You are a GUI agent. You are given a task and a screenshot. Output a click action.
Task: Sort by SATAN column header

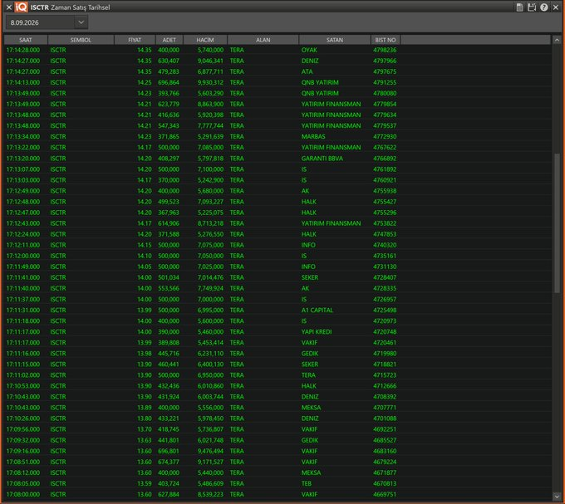(x=335, y=40)
